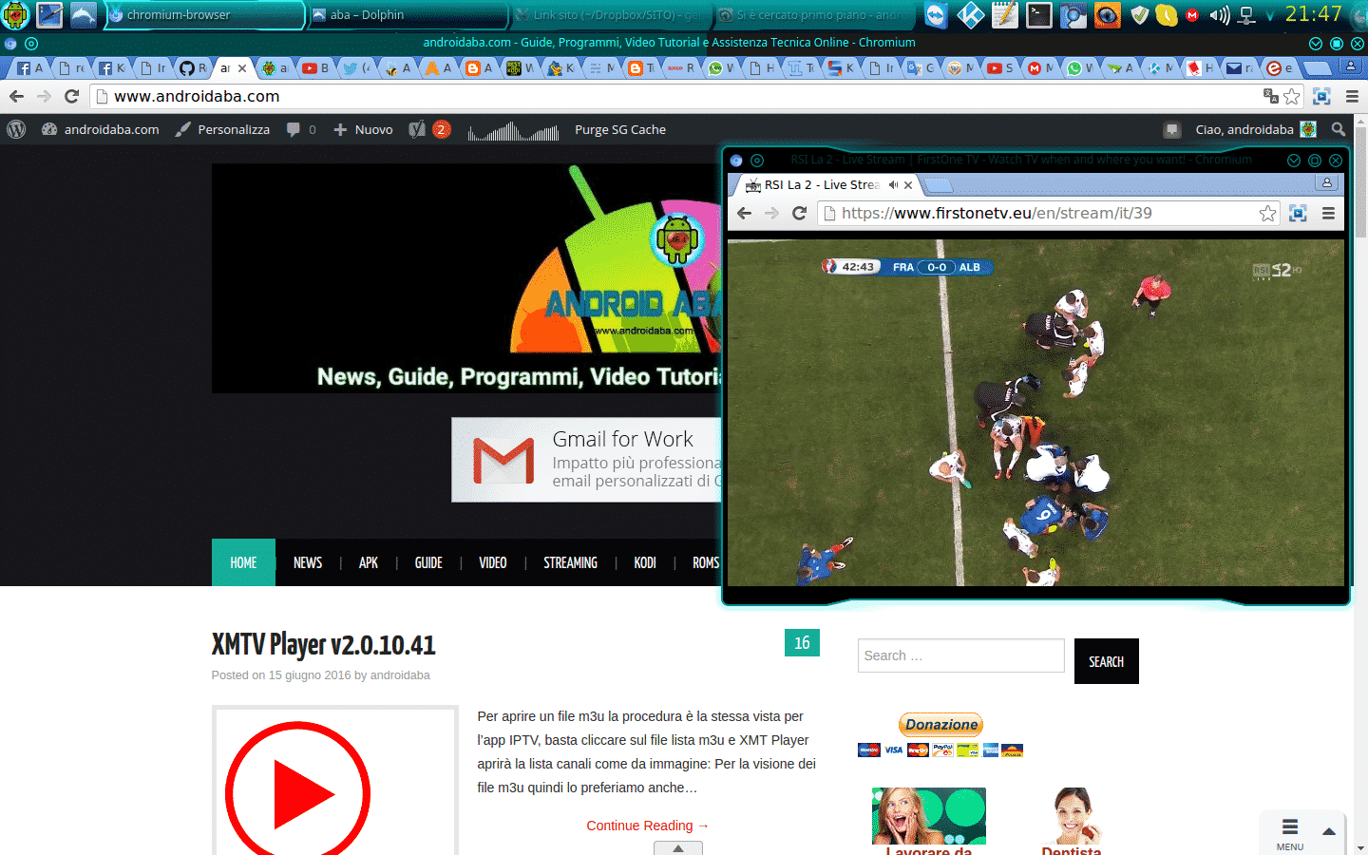Open the androidaba.com site menu in admin bar
Viewport: 1368px width, 855px height.
click(x=101, y=129)
